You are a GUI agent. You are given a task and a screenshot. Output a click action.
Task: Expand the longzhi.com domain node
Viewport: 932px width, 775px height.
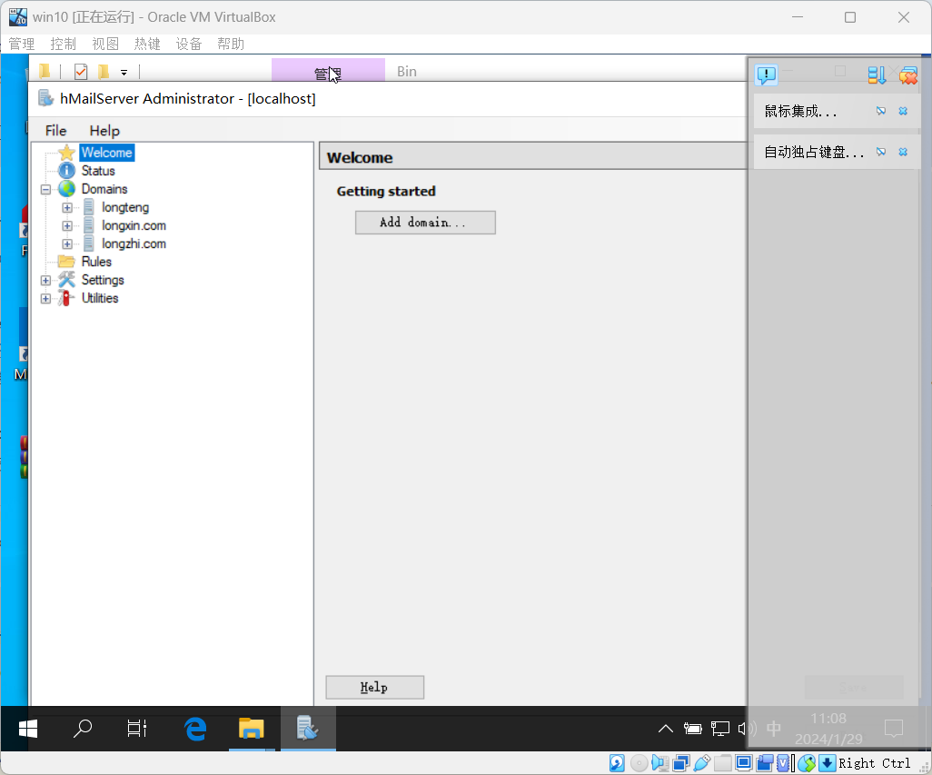click(x=67, y=244)
